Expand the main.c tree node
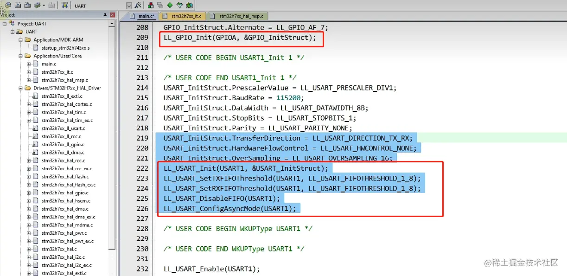This screenshot has width=567, height=276. click(x=29, y=64)
